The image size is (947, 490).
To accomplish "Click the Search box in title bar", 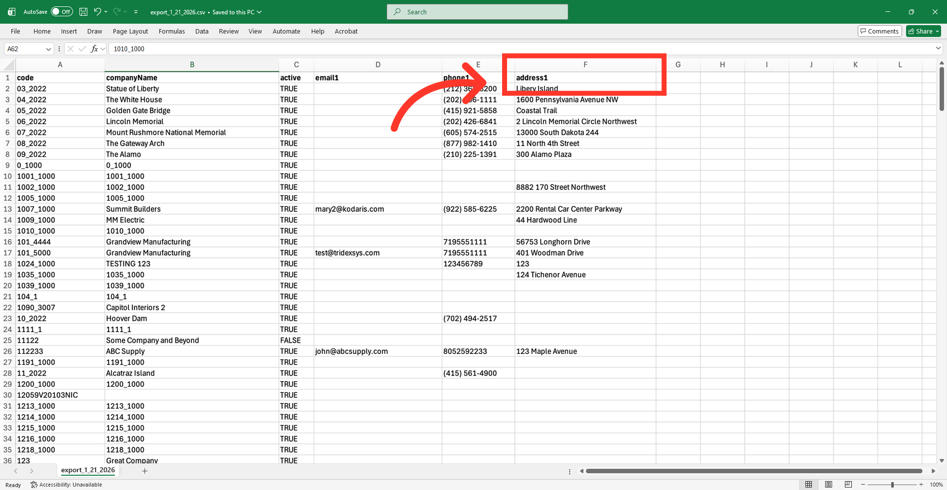I will [477, 12].
